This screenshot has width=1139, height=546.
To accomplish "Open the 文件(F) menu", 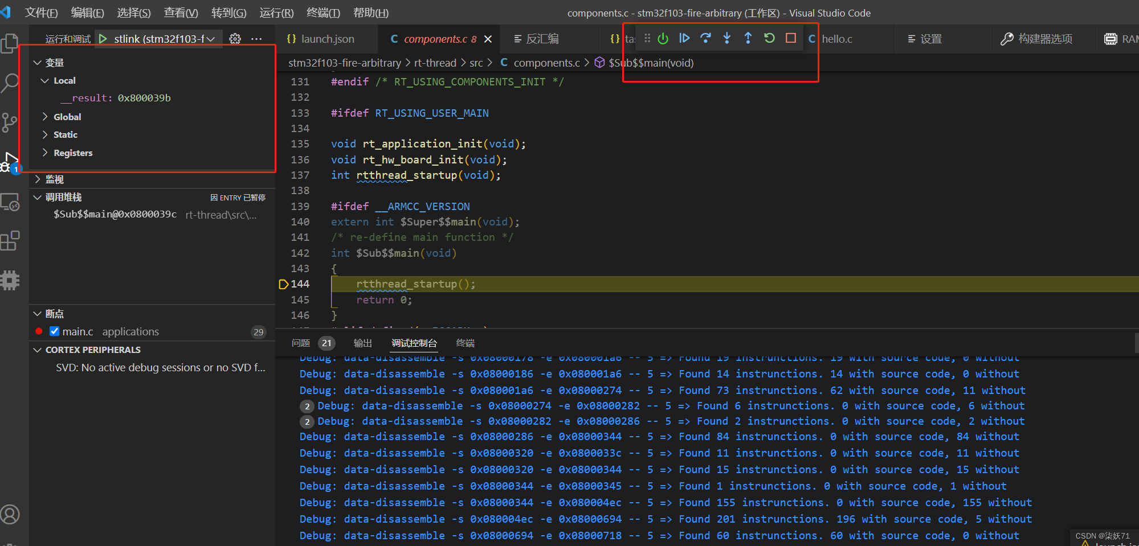I will tap(42, 13).
